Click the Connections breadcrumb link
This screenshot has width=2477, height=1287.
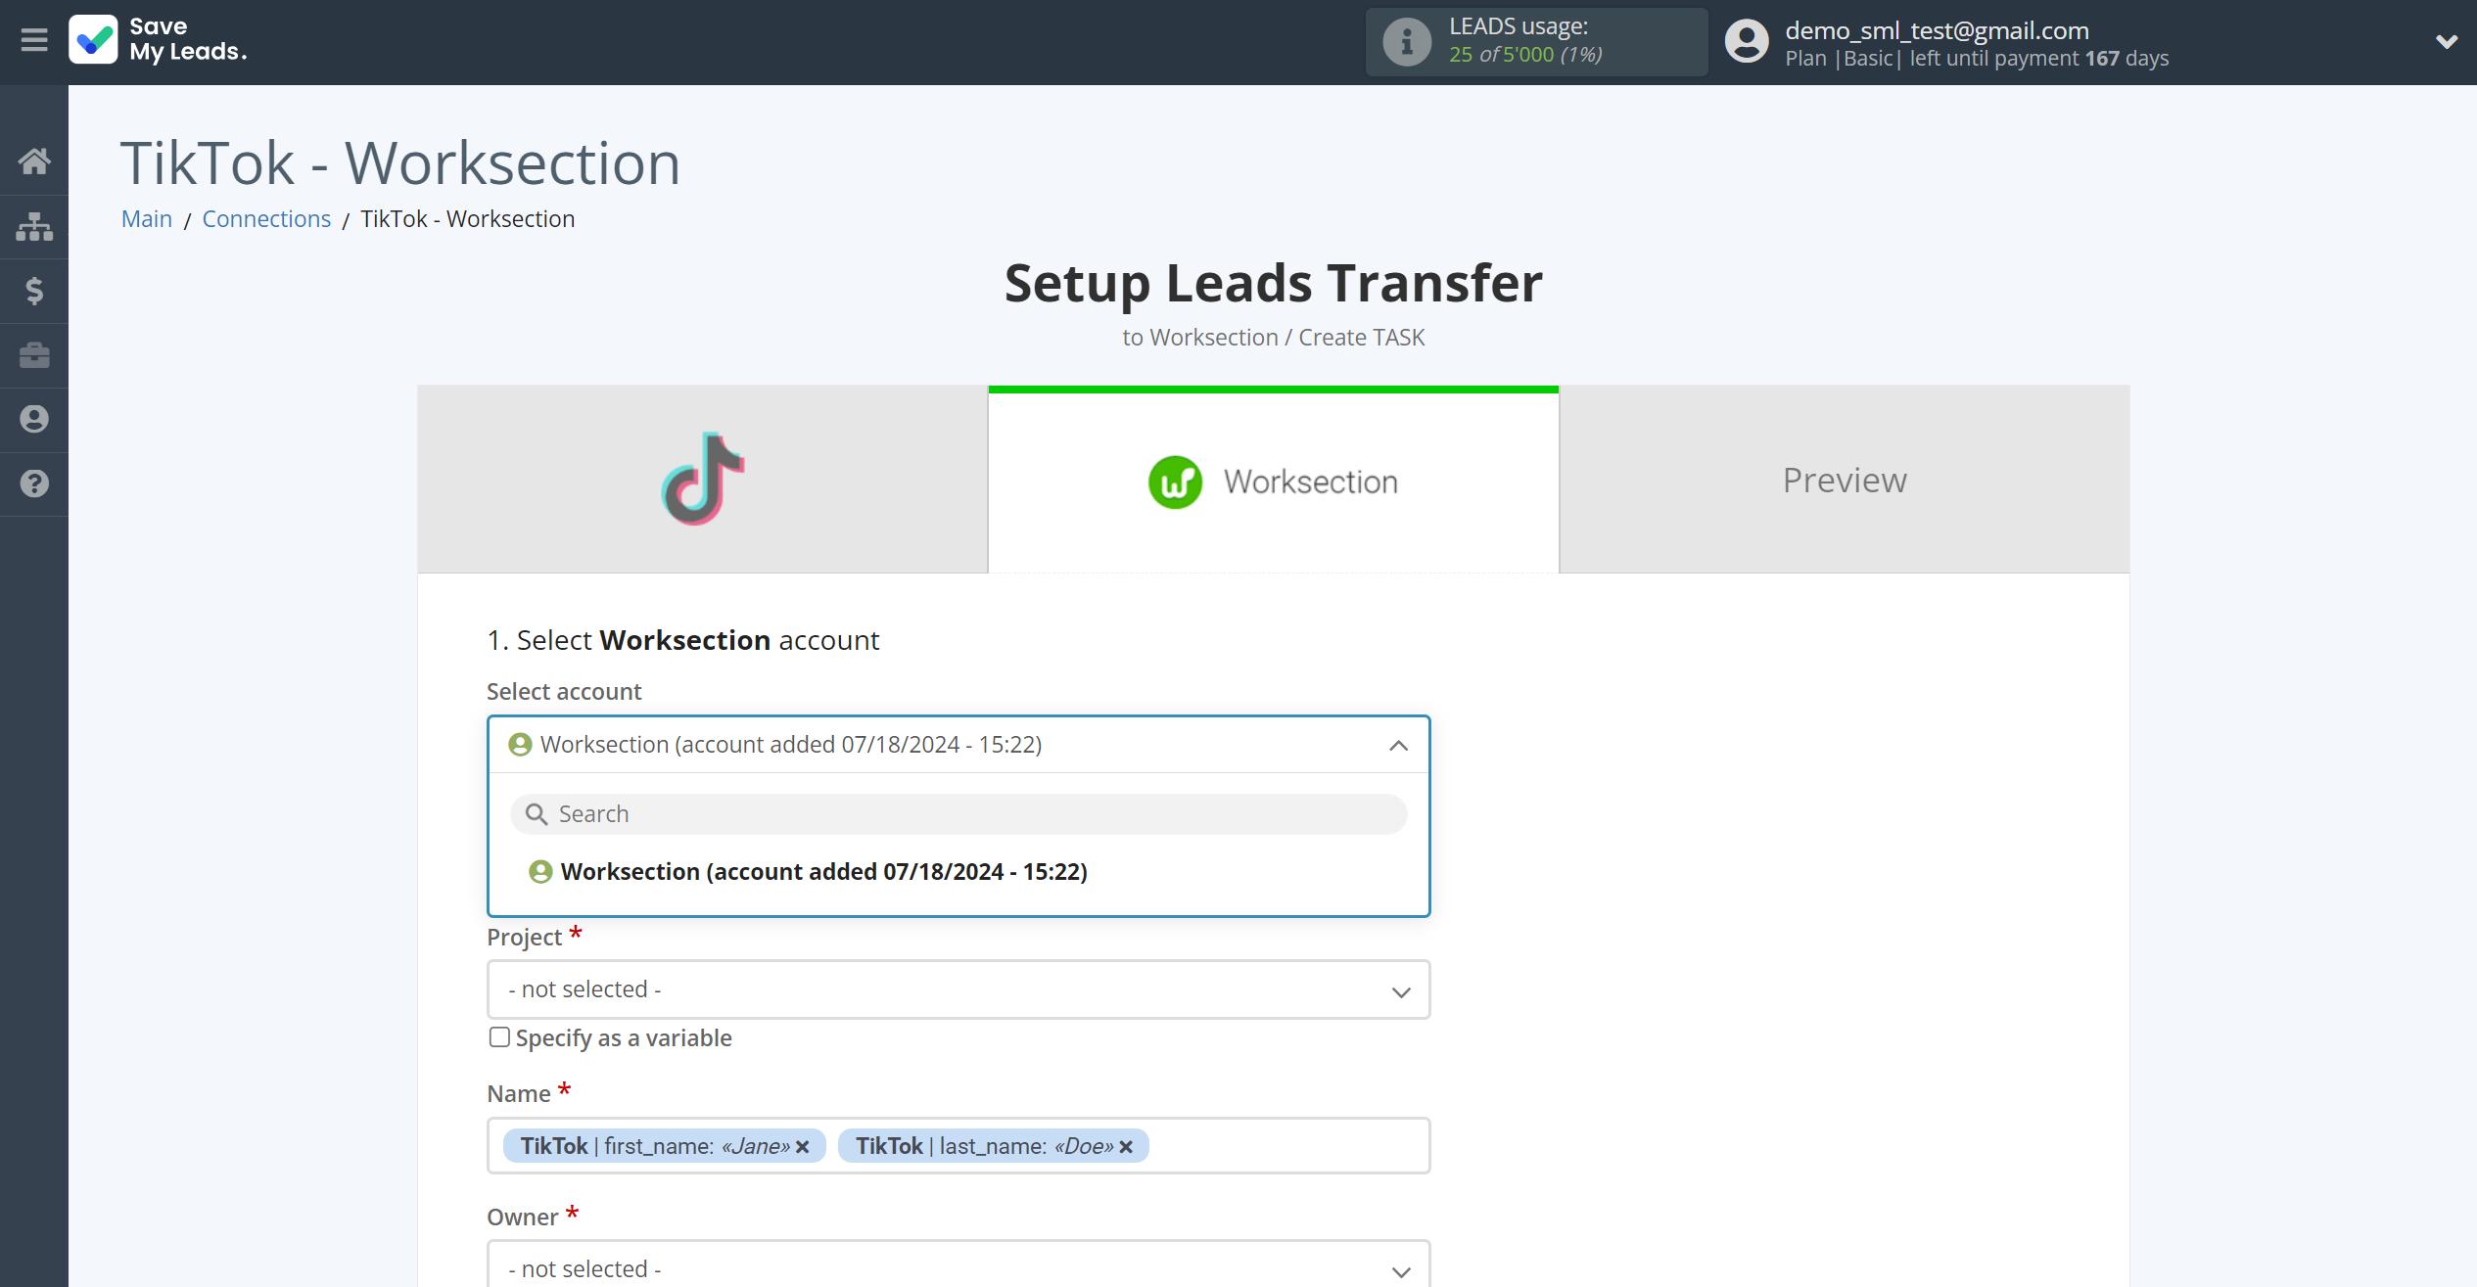click(x=266, y=218)
